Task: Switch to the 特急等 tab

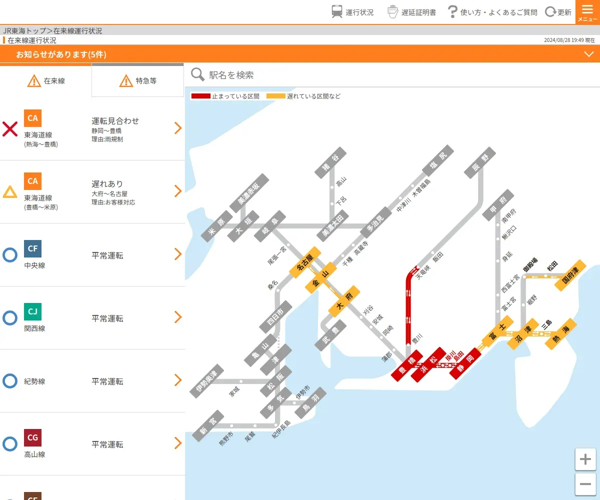Action: click(138, 80)
